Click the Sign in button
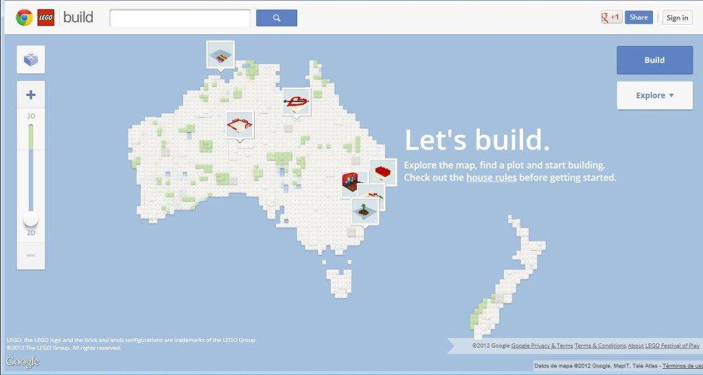This screenshot has width=703, height=375. pos(678,17)
